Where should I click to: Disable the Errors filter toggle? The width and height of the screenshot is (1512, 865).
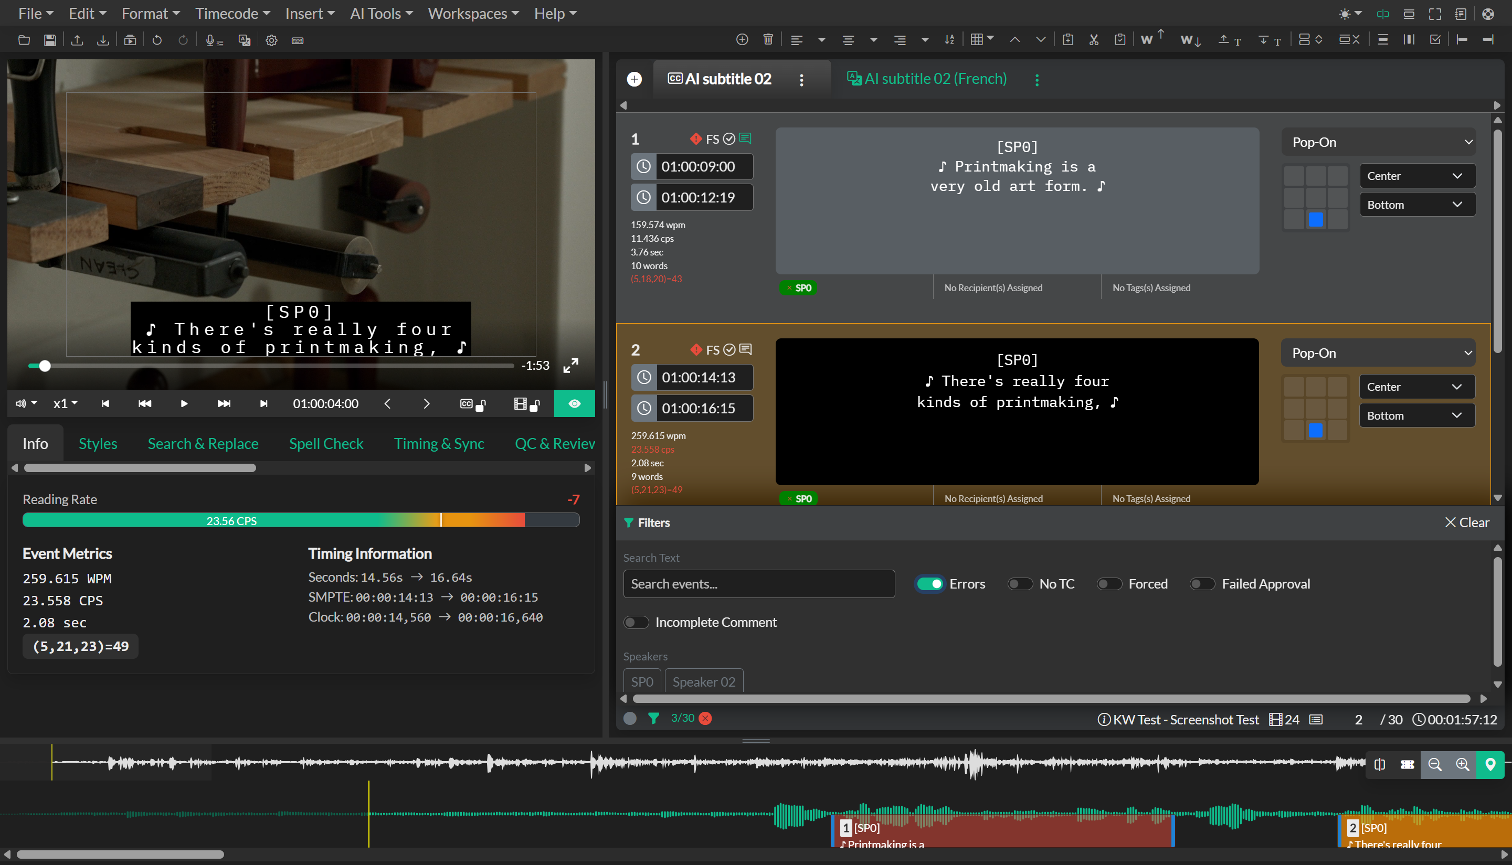pyautogui.click(x=929, y=584)
